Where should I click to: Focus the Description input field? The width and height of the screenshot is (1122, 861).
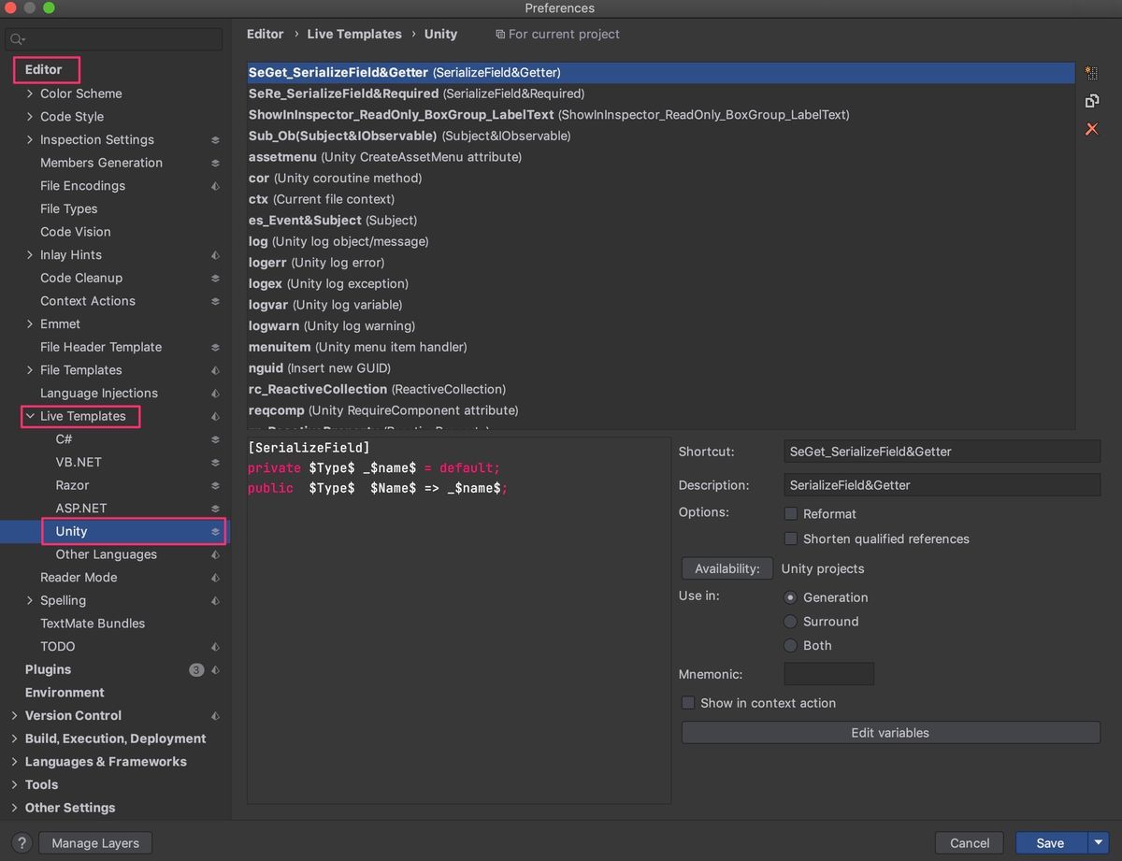point(942,485)
